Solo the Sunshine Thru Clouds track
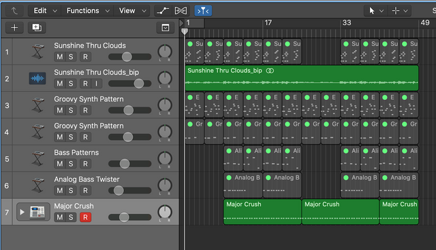The image size is (436, 250). click(71, 57)
